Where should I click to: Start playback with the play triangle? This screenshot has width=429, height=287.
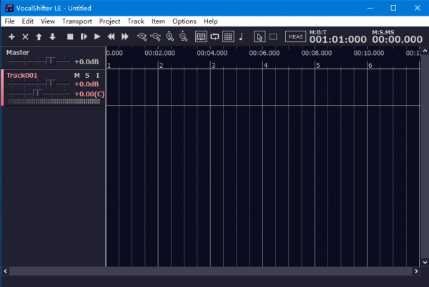click(97, 36)
